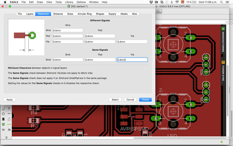This screenshot has height=146, width=233.
Task: Click the Same Signals Smd-Pad field
Action: pyautogui.click(x=100, y=60)
